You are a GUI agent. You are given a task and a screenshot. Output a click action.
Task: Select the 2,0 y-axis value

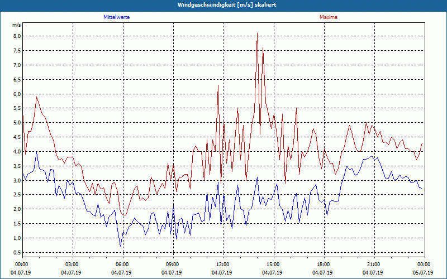(x=17, y=209)
